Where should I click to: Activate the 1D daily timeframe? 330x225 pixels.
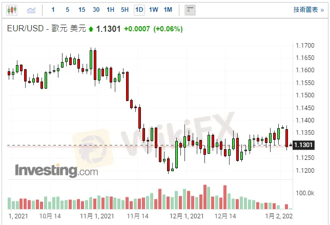139,10
